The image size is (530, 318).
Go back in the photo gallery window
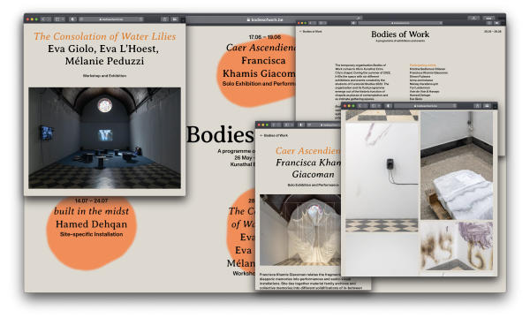click(x=360, y=106)
